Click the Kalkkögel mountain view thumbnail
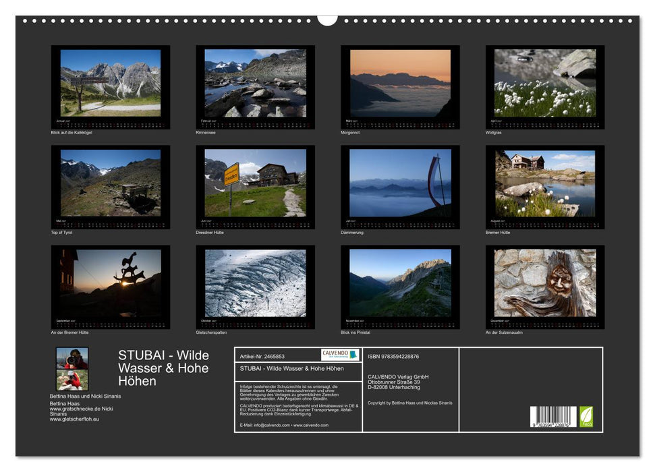Screen dimensions: 655x472 click(110, 87)
